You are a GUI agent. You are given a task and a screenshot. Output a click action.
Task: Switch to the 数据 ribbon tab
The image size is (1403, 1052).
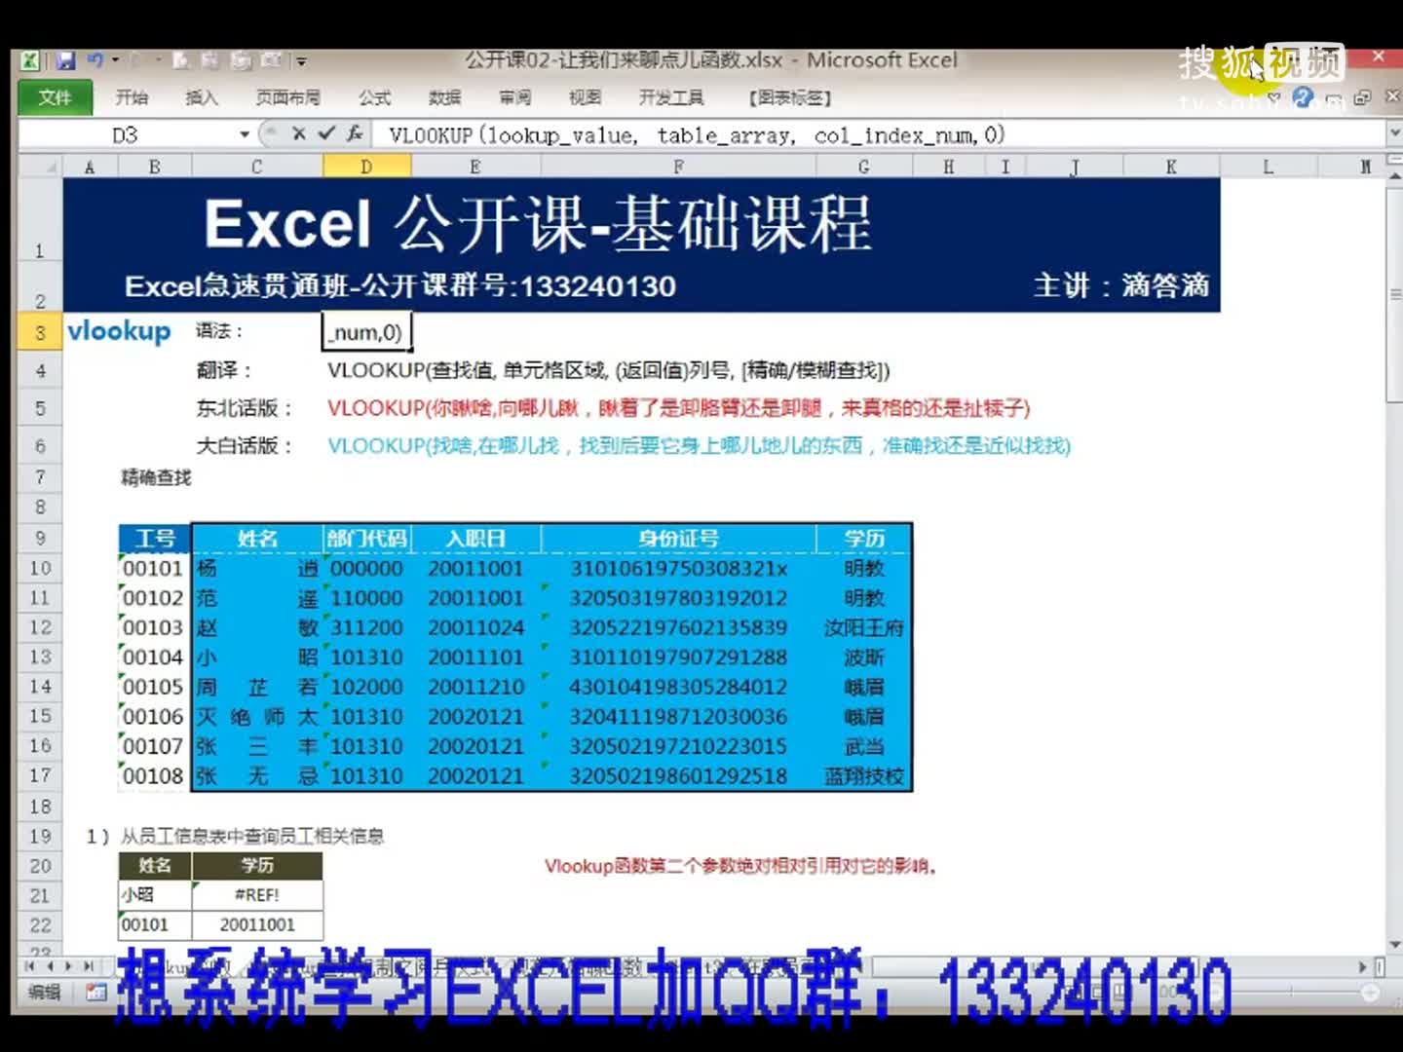click(x=444, y=97)
